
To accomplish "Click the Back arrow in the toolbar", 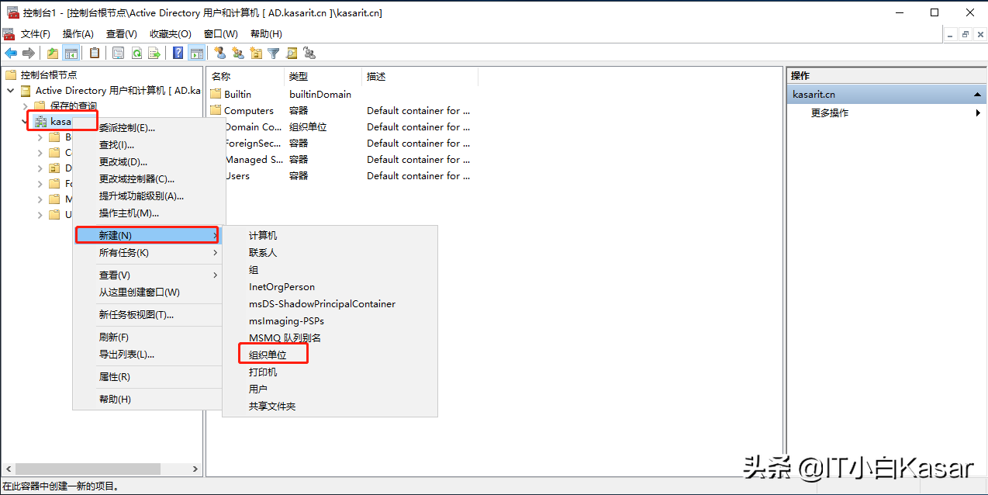I will coord(11,53).
